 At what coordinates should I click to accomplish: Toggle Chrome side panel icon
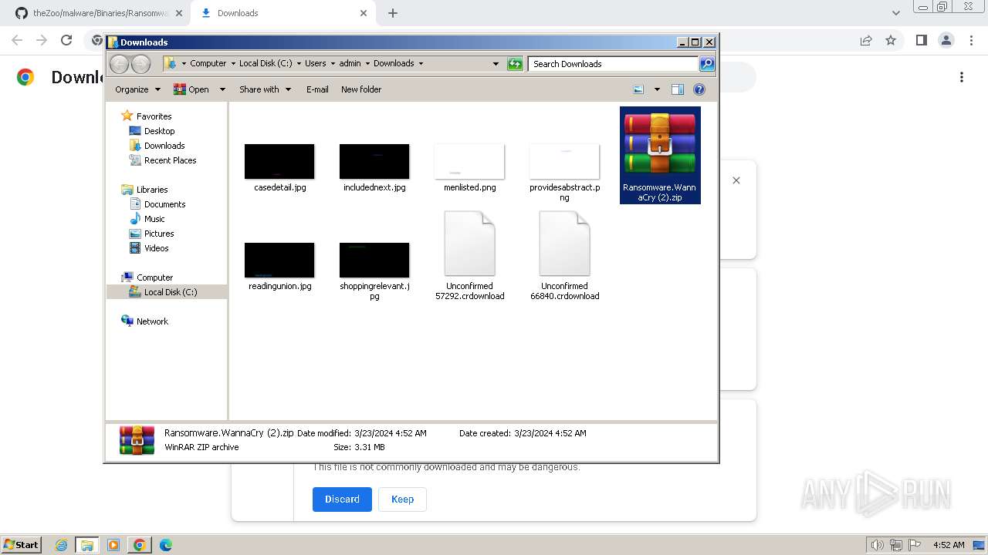[921, 40]
